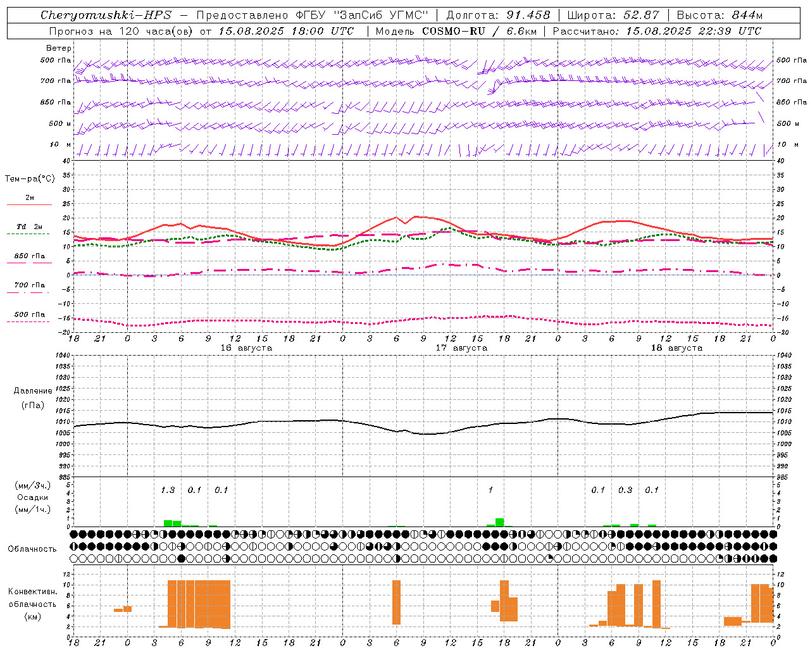Screen dimensions: 810x648
Task: Click the 'Тем-ра(°C)' temperature axis title
Action: (30, 179)
